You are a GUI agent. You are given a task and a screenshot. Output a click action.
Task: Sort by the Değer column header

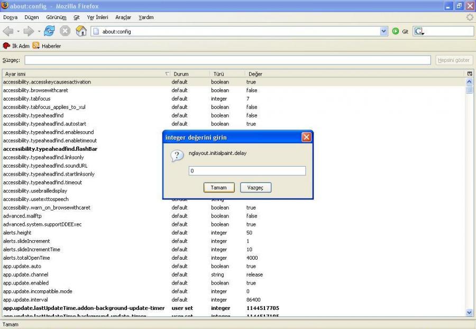(354, 74)
